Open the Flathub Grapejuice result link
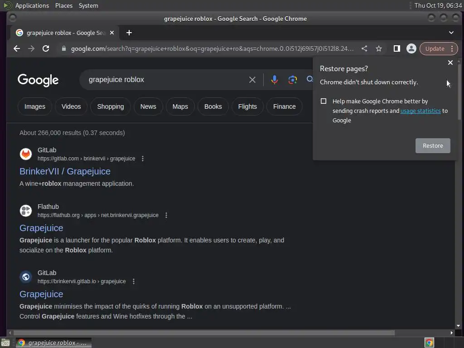This screenshot has height=348, width=464. point(41,228)
